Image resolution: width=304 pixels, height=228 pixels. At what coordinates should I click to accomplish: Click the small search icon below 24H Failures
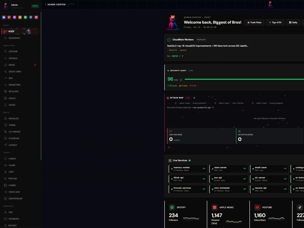tap(169, 147)
